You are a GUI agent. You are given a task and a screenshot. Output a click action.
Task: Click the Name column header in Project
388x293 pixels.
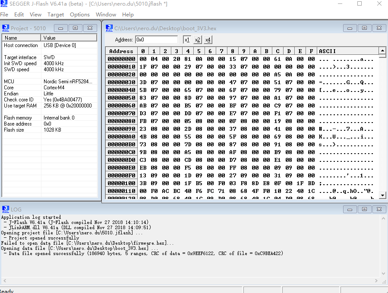(x=22, y=38)
